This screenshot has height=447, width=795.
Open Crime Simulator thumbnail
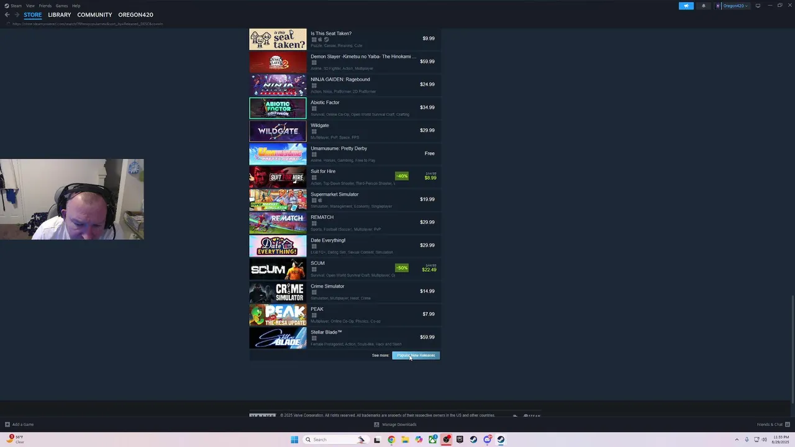point(278,292)
